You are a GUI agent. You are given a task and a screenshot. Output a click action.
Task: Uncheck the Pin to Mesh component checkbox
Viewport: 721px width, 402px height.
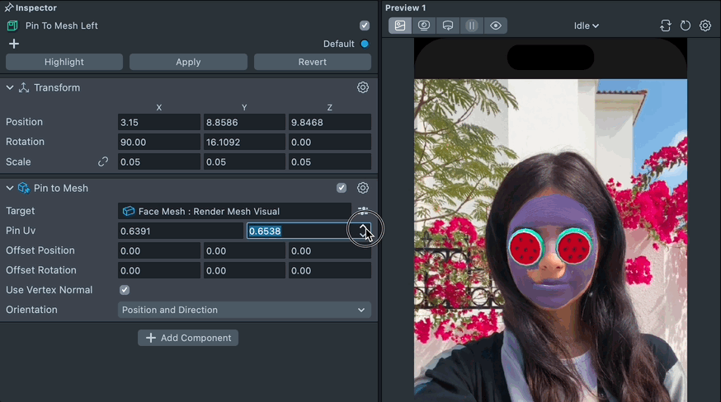tap(342, 188)
